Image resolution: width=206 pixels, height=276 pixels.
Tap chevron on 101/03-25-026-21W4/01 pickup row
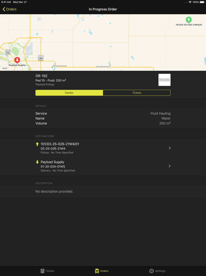pyautogui.click(x=170, y=148)
